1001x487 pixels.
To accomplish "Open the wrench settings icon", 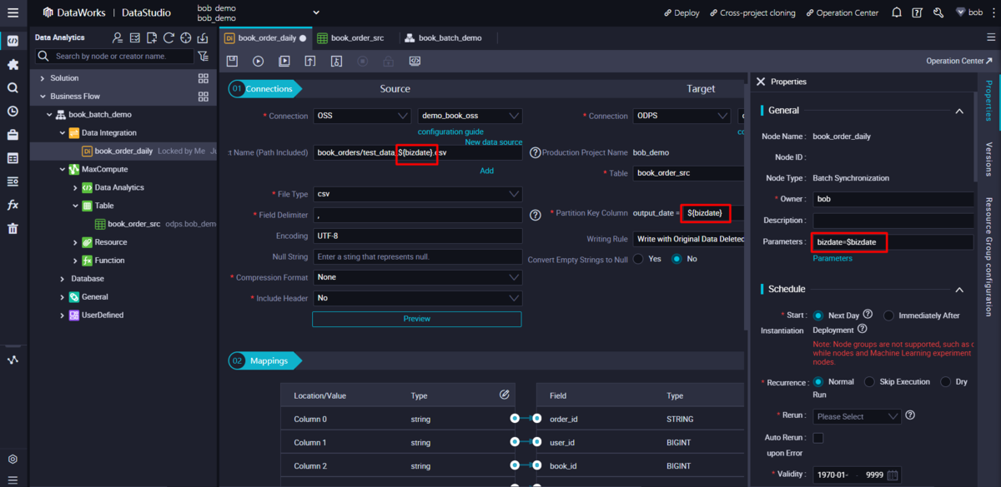I will [x=938, y=12].
